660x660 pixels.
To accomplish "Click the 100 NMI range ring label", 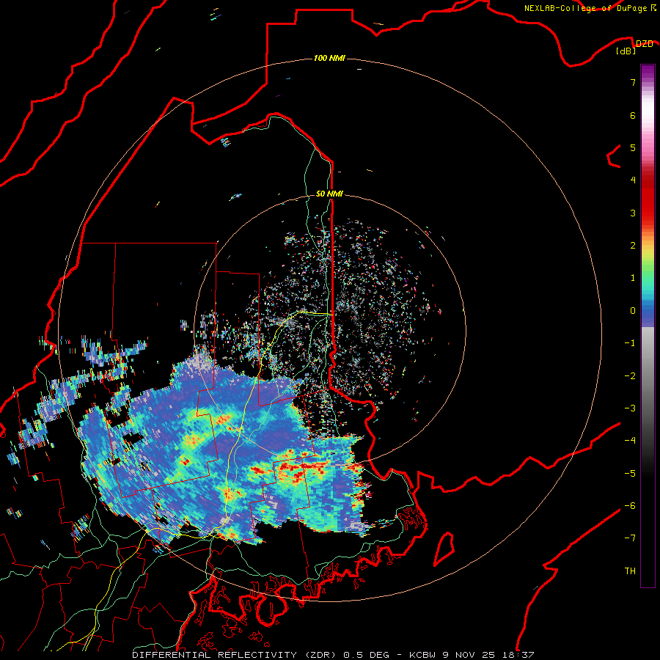I will point(329,58).
